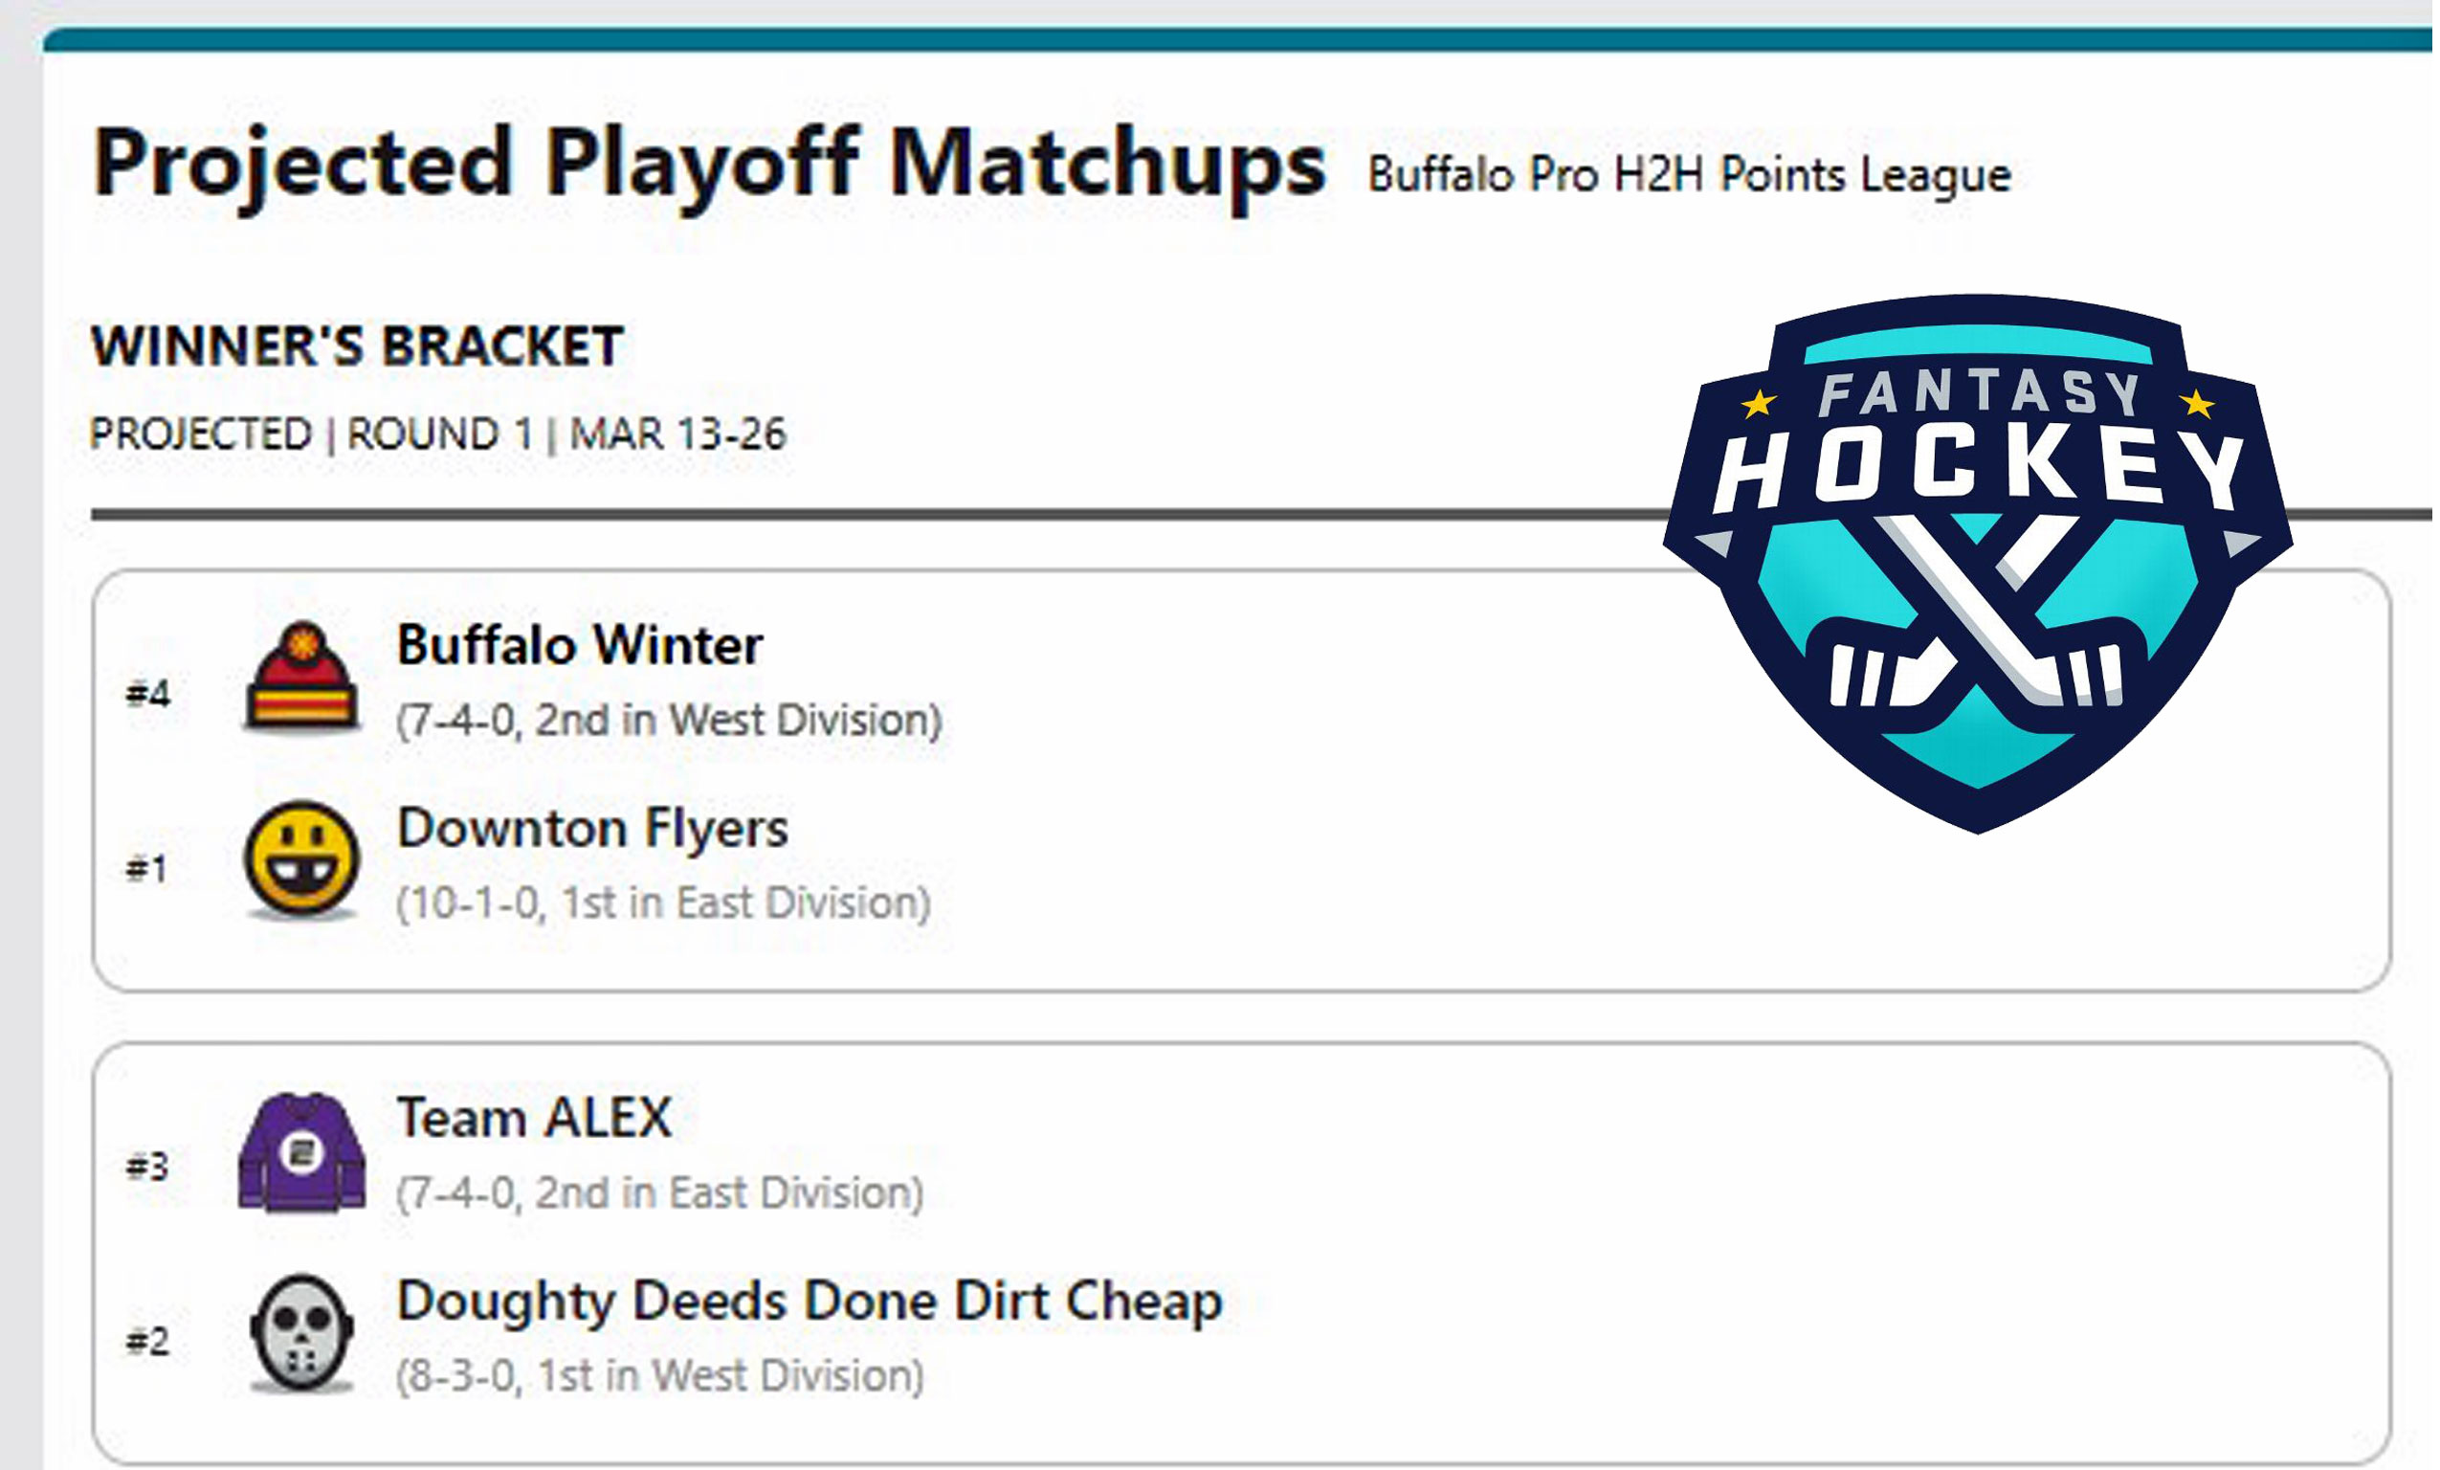
Task: Open the Downton Flyers team link
Action: coord(592,827)
